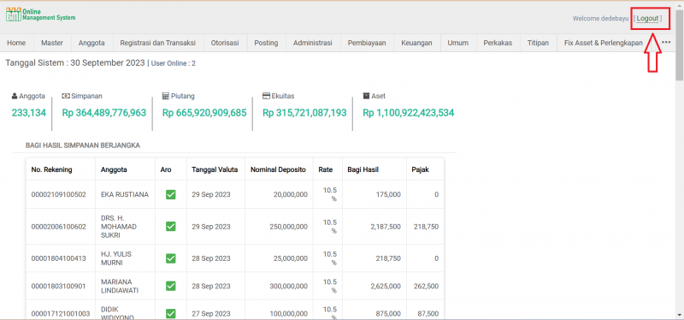The image size is (684, 320).
Task: Click the pajak 218,750 cell
Action: tap(426, 227)
